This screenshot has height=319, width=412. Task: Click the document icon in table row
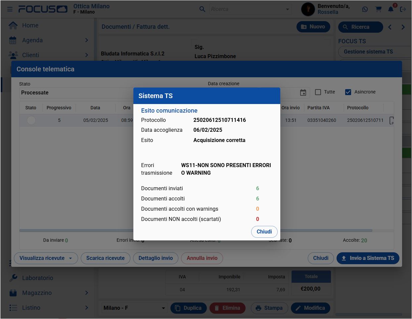click(391, 120)
